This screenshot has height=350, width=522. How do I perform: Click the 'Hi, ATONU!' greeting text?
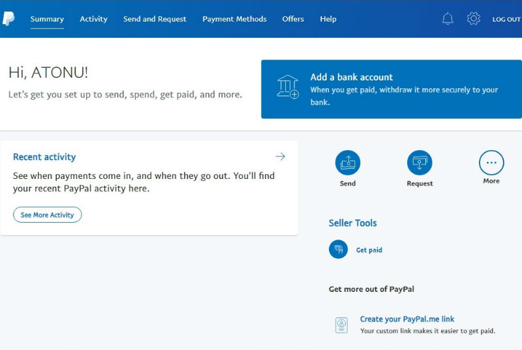[48, 72]
